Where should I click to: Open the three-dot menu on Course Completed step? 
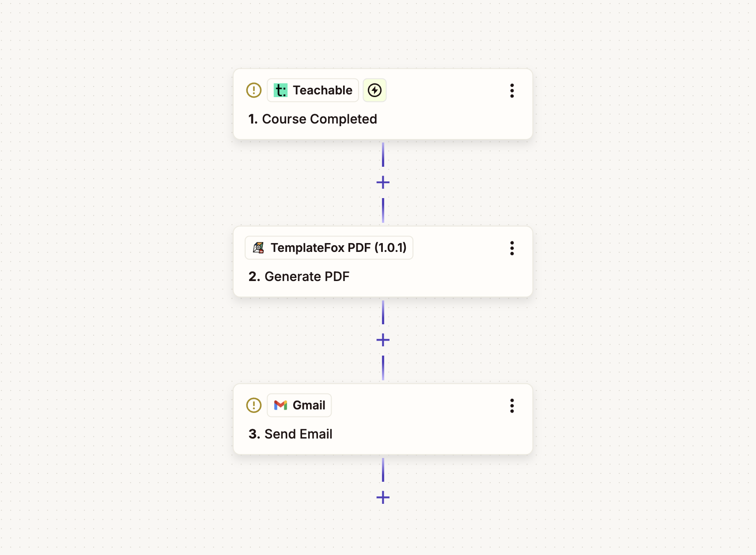click(512, 91)
